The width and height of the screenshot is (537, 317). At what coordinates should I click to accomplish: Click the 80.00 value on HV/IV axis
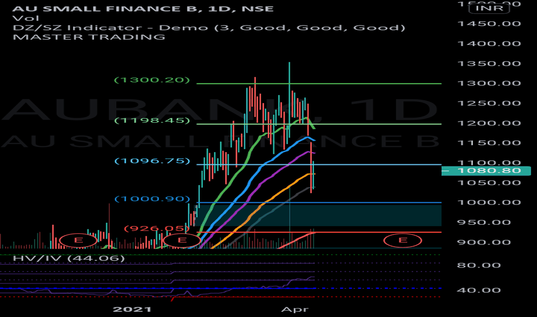479,265
